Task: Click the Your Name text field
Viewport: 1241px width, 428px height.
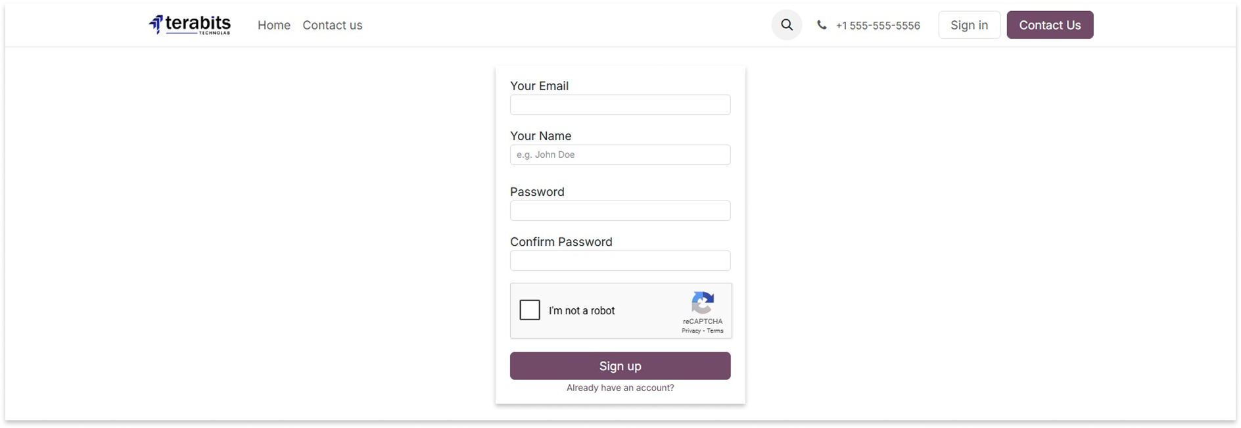Action: (620, 155)
